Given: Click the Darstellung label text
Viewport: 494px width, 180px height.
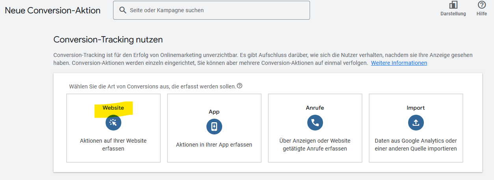Looking at the screenshot, I should point(453,14).
